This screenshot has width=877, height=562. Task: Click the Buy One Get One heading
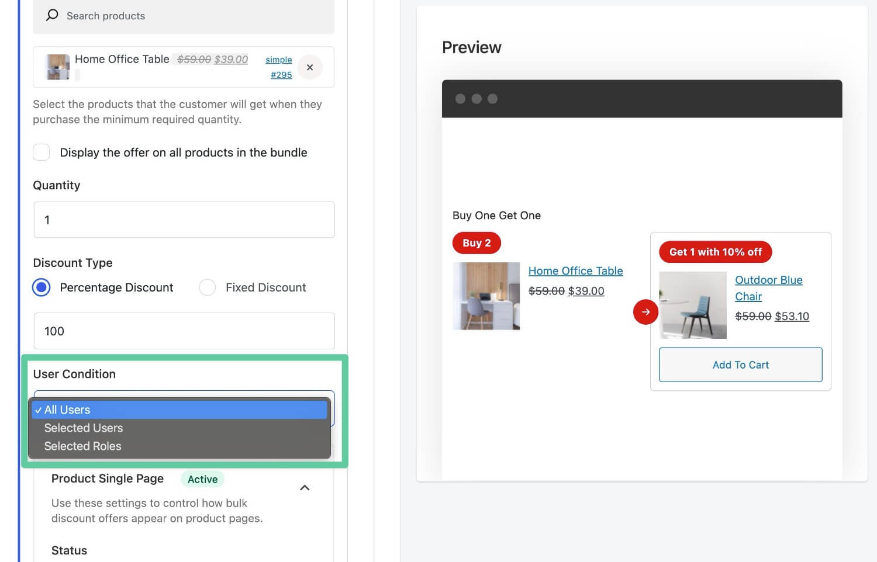(496, 215)
